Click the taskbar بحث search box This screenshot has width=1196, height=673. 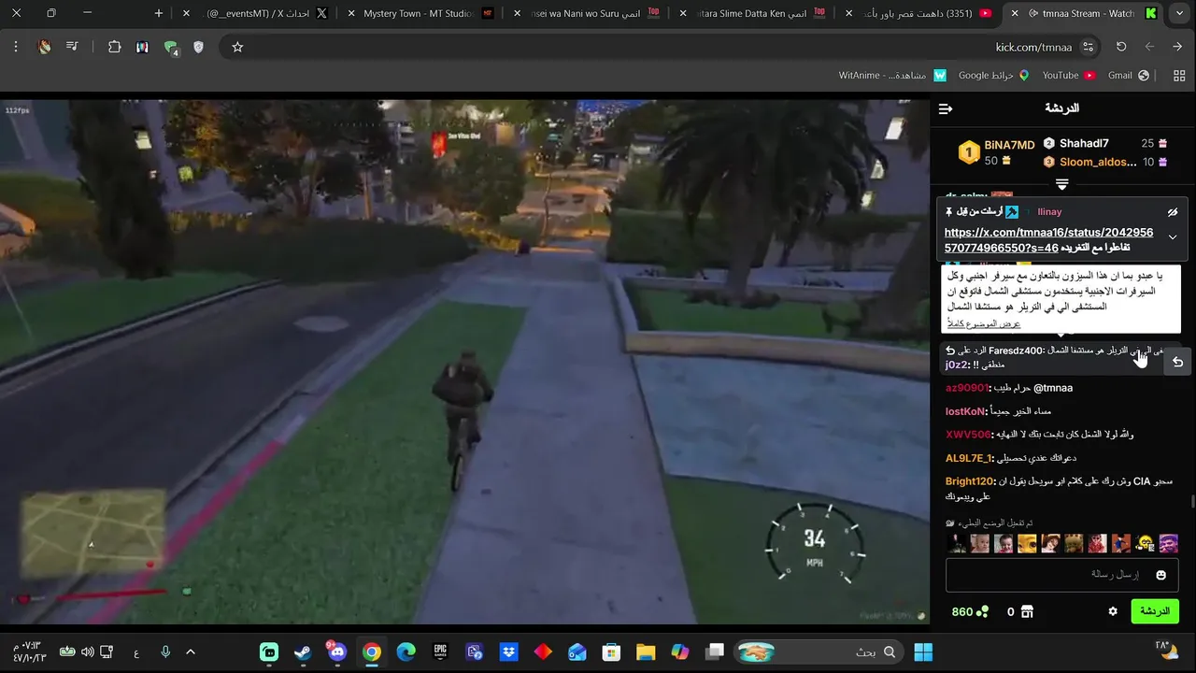tap(819, 652)
